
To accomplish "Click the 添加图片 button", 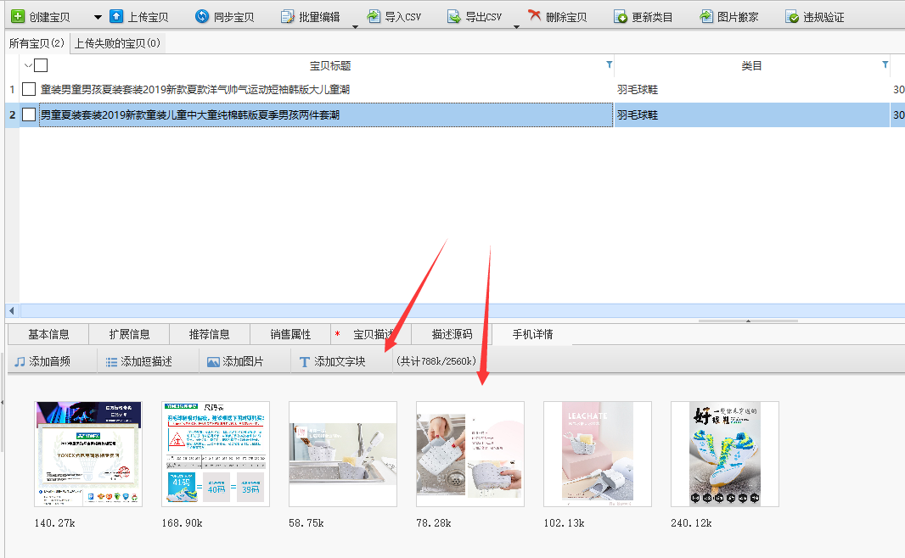I will pos(235,361).
